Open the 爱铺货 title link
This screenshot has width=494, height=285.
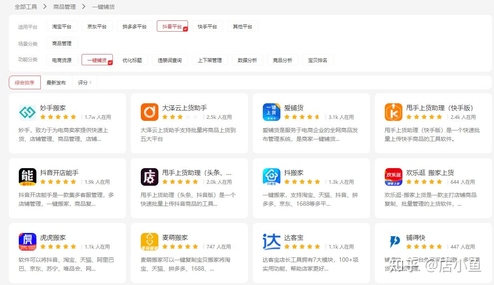(x=294, y=108)
